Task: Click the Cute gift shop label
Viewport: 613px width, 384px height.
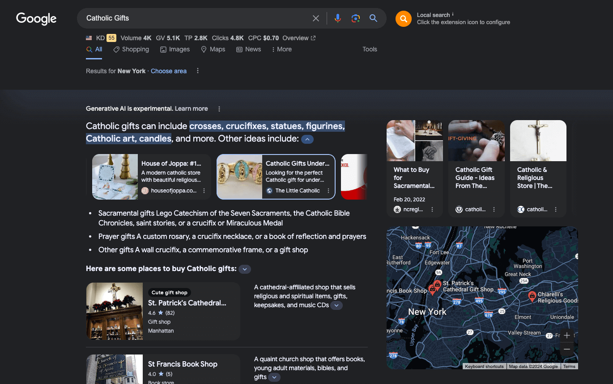Action: click(170, 292)
